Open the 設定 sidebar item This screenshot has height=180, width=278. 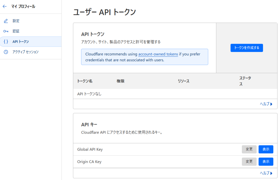click(x=31, y=21)
